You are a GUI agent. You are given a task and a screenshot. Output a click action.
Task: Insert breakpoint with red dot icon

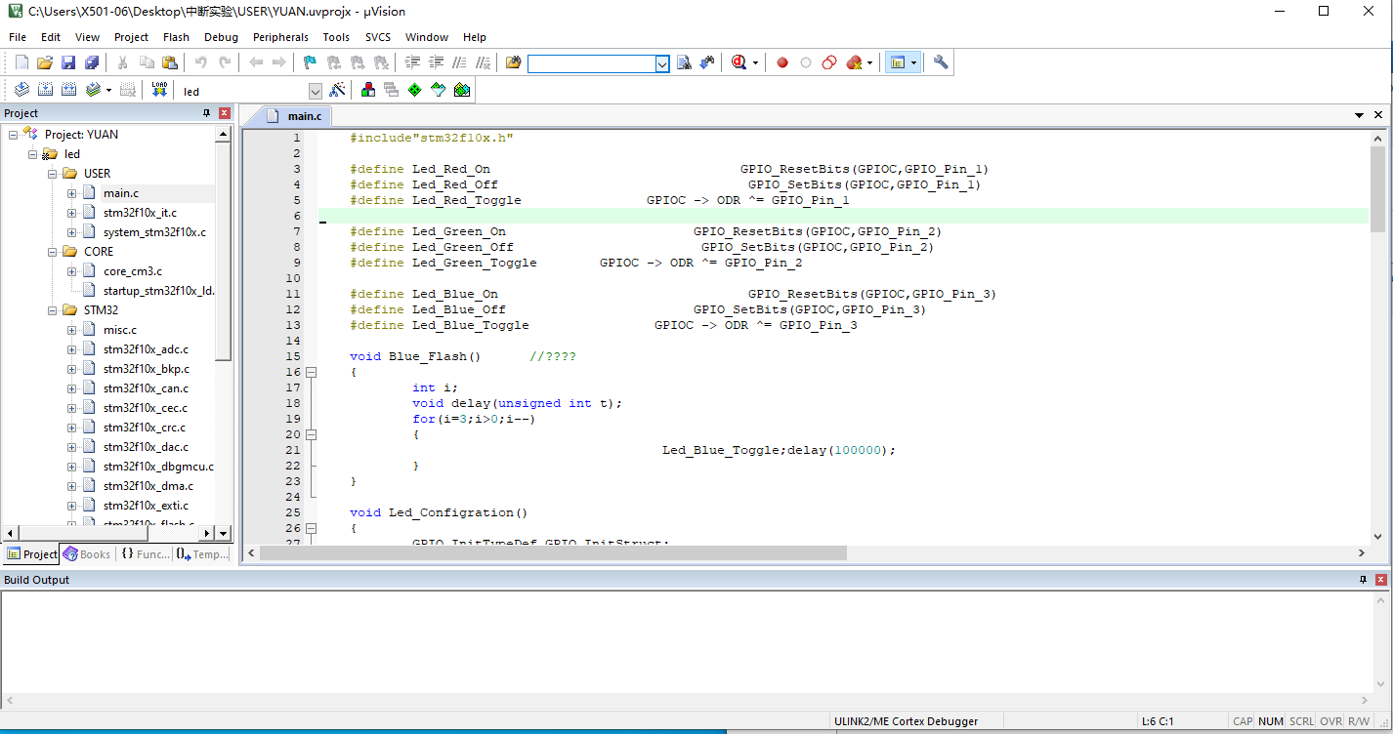782,62
